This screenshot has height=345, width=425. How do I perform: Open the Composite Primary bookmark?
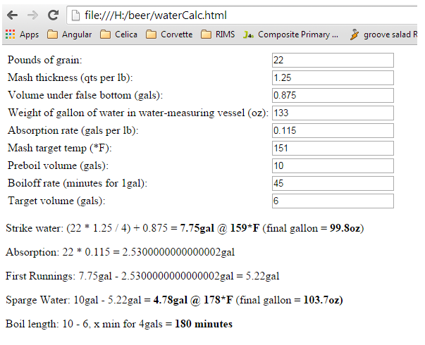click(290, 34)
